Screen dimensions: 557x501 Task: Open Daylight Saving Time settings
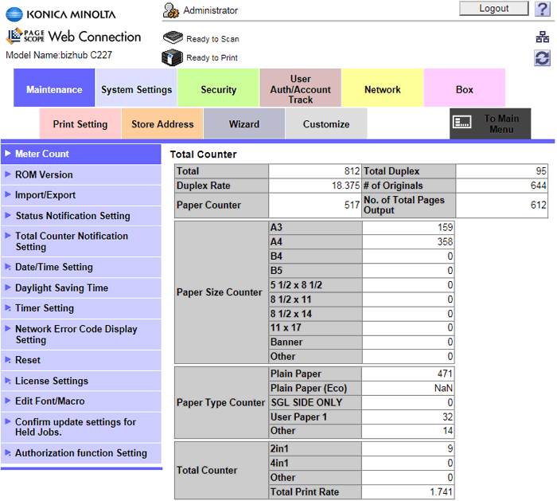pos(81,288)
